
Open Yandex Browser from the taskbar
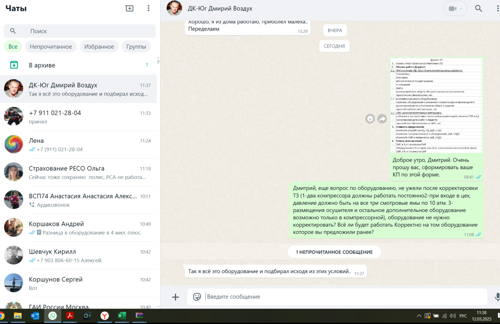tap(105, 316)
